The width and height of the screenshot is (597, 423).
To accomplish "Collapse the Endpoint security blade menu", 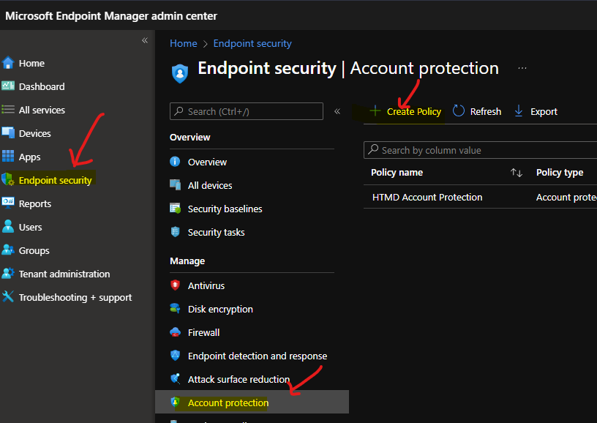I will (337, 111).
